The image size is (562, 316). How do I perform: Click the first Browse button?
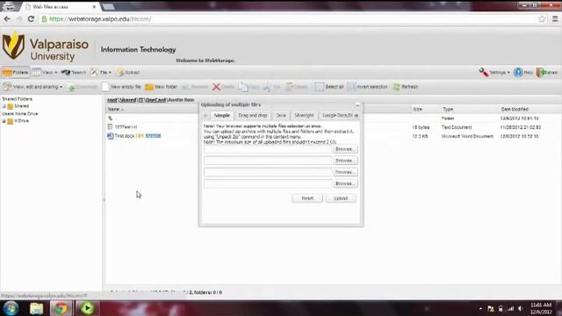tap(345, 149)
